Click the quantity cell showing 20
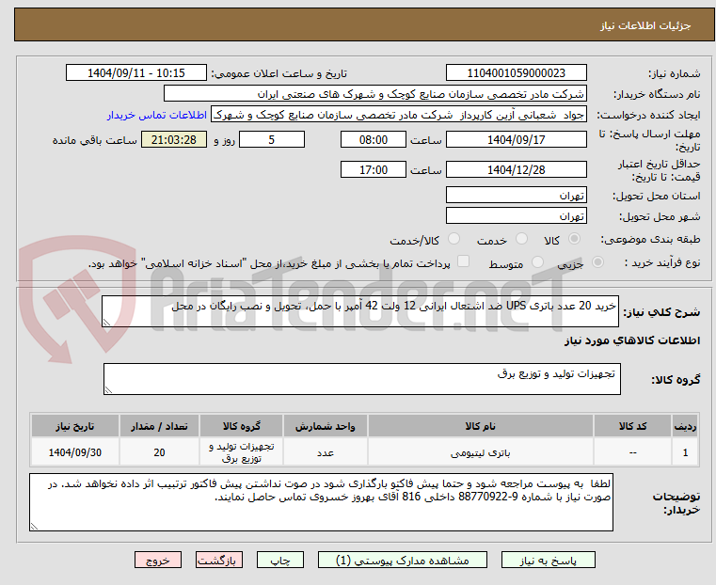716x585 pixels. point(159,452)
